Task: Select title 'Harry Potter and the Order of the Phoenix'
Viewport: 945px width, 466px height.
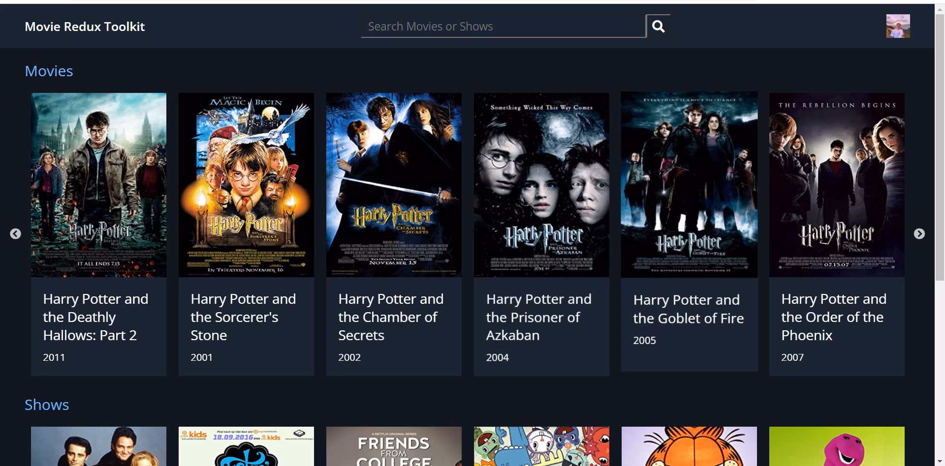Action: 834,317
